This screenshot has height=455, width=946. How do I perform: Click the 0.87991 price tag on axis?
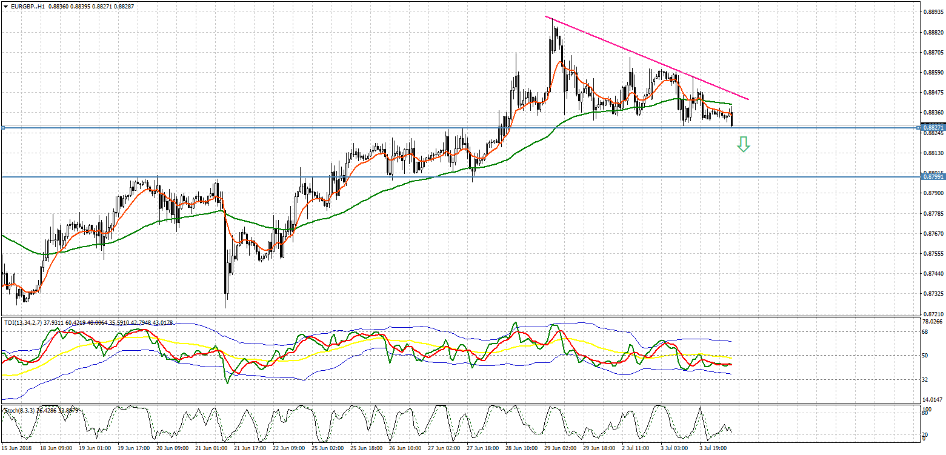(x=931, y=177)
